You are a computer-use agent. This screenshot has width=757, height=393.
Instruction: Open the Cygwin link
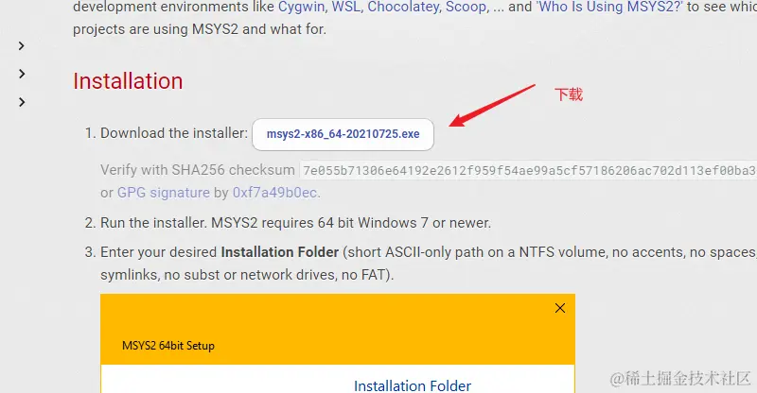tap(302, 7)
